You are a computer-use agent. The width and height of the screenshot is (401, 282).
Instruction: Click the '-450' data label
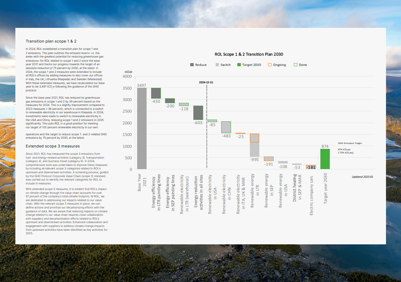click(x=156, y=101)
